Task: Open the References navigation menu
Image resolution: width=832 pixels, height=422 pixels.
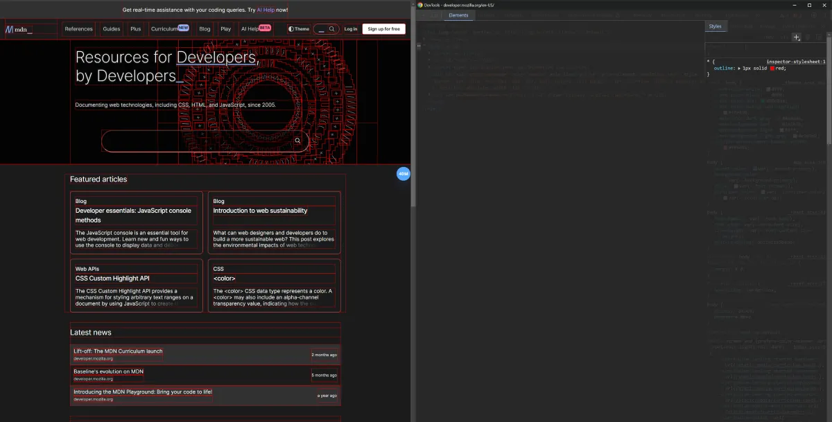Action: point(78,29)
